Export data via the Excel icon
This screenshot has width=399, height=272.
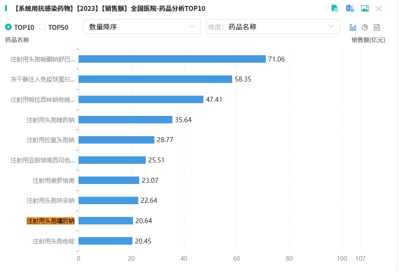pyautogui.click(x=350, y=9)
